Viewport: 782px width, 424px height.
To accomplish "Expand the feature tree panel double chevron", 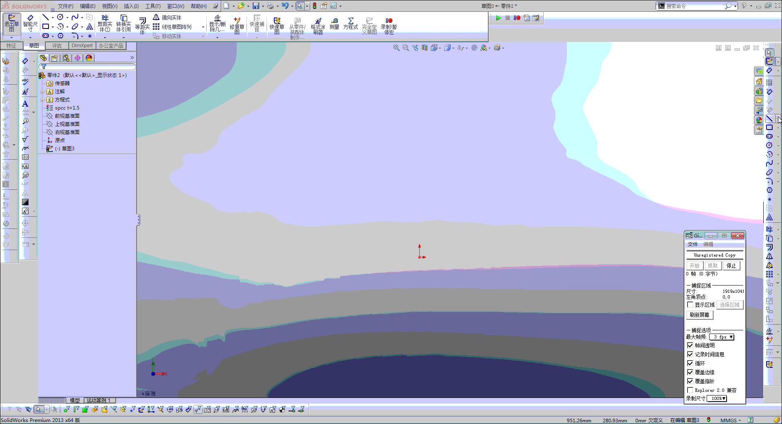I will [x=132, y=58].
